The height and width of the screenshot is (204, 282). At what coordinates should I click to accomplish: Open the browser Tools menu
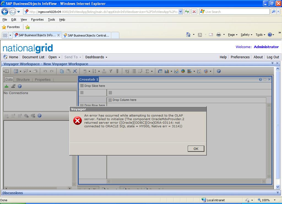[51, 20]
